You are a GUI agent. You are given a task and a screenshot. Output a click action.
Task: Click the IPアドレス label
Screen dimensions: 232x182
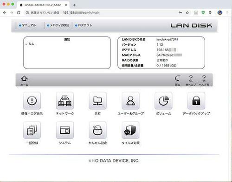point(129,50)
